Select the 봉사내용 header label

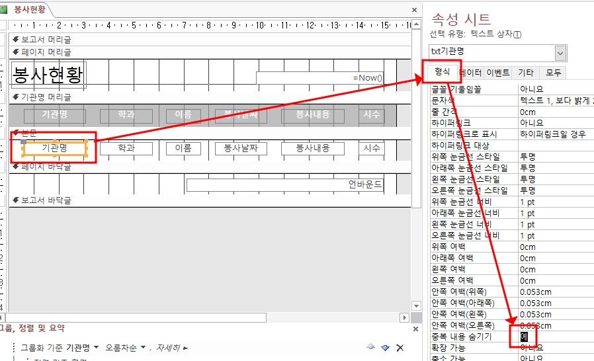click(313, 115)
